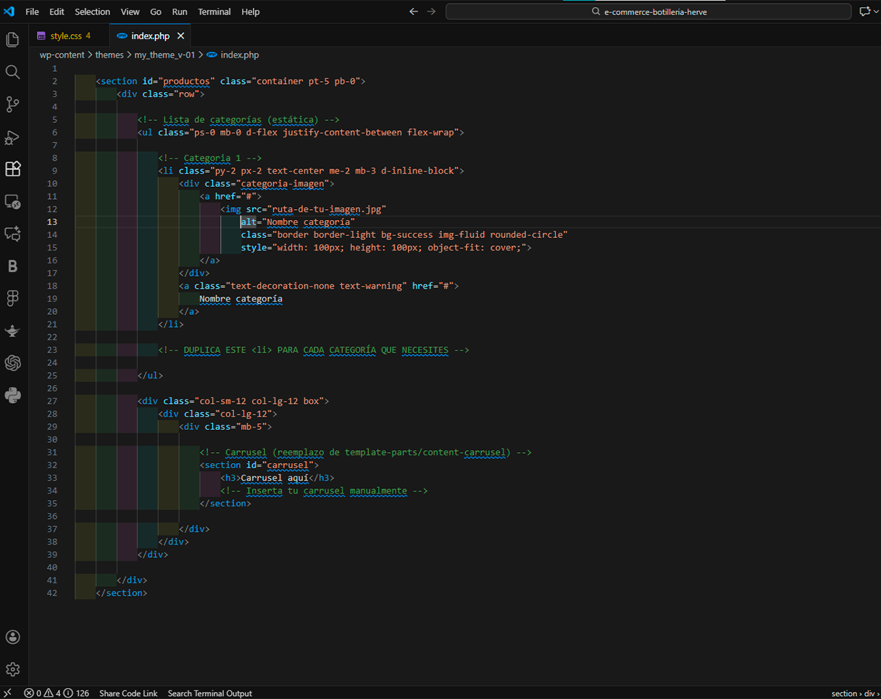Open the Explorer view in activity bar
Screen dimensions: 881x699
[x=12, y=40]
